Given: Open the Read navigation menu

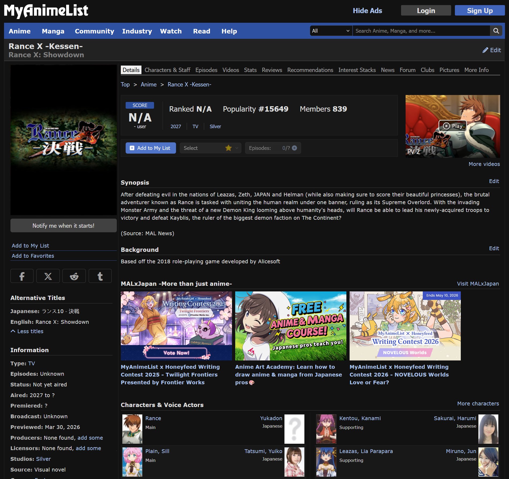Looking at the screenshot, I should [202, 31].
